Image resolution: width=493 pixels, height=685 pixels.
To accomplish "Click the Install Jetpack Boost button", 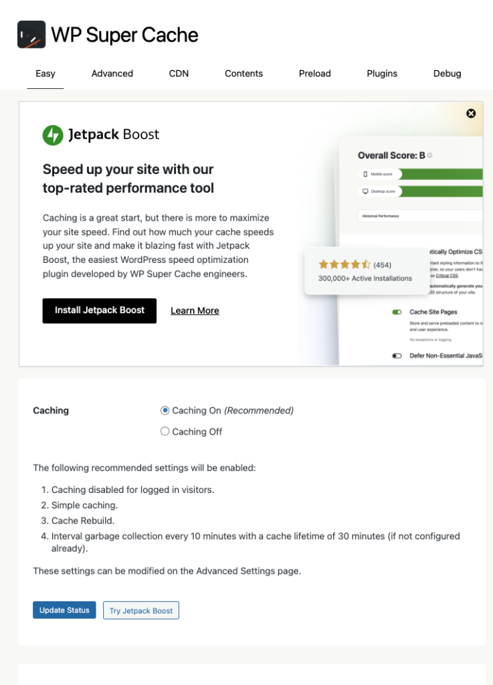I will (100, 311).
